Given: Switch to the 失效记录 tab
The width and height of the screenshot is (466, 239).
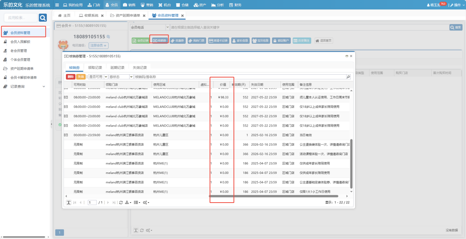Looking at the screenshot, I should tap(140, 68).
